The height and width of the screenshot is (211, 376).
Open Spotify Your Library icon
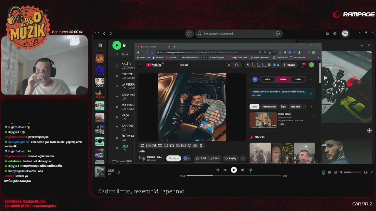point(100,45)
